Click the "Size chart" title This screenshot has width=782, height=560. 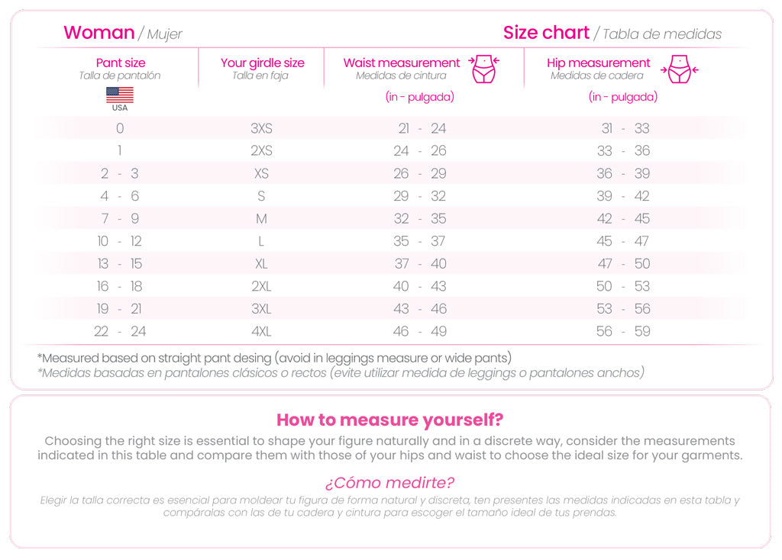pos(546,33)
